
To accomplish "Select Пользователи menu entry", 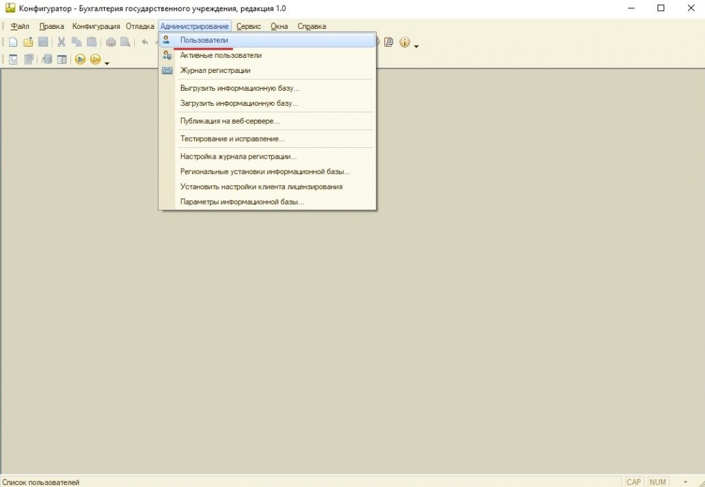I will pos(268,40).
